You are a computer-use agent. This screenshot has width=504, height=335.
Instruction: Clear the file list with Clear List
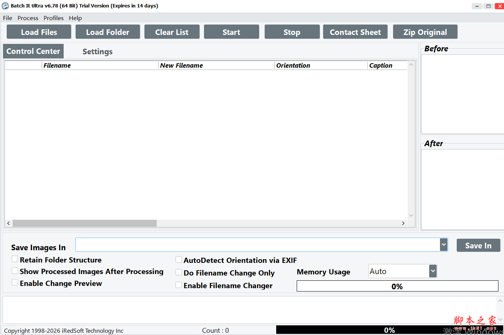172,32
